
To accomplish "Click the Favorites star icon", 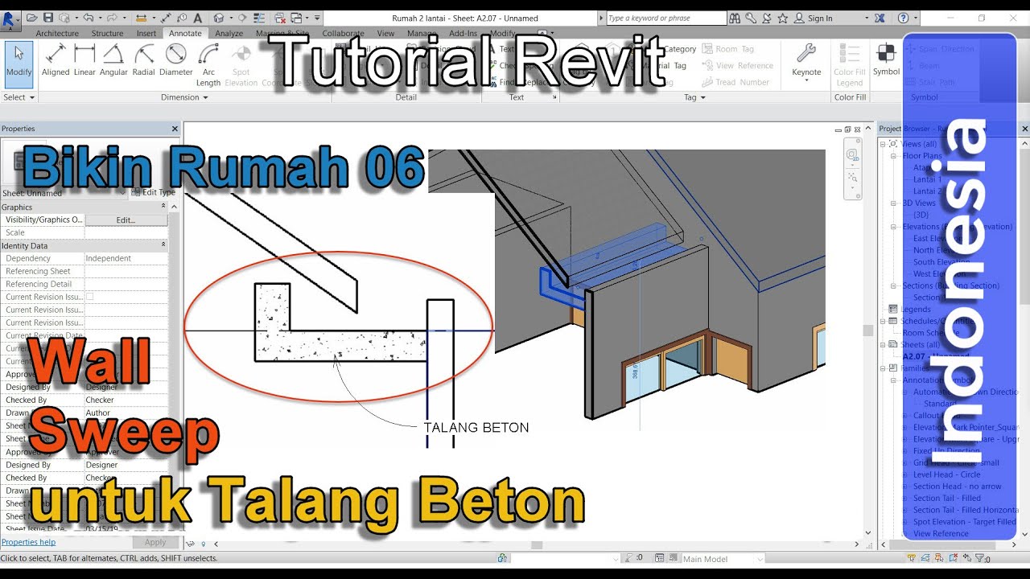I will tap(781, 18).
